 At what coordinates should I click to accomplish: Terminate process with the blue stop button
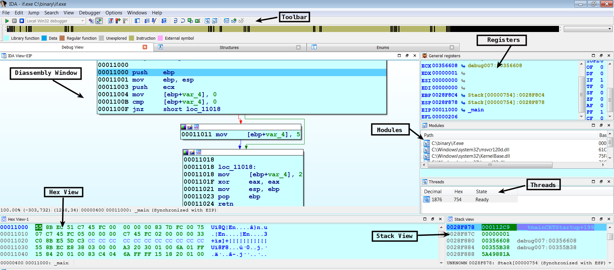22,21
